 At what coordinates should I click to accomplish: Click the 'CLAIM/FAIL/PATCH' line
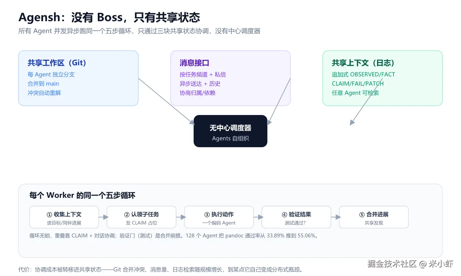[358, 84]
